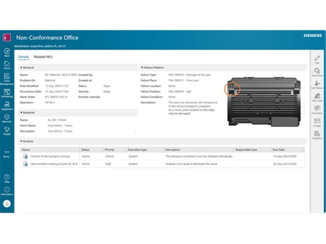Click the Description column header in Actions table
The height and width of the screenshot is (244, 326).
(198, 150)
